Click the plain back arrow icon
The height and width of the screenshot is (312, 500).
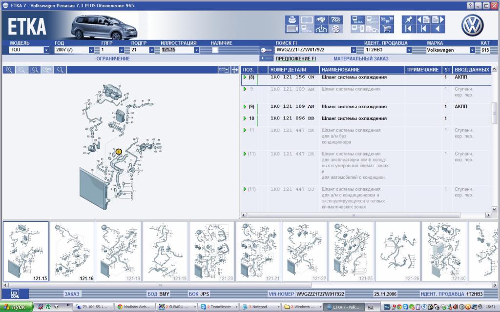click(x=438, y=29)
